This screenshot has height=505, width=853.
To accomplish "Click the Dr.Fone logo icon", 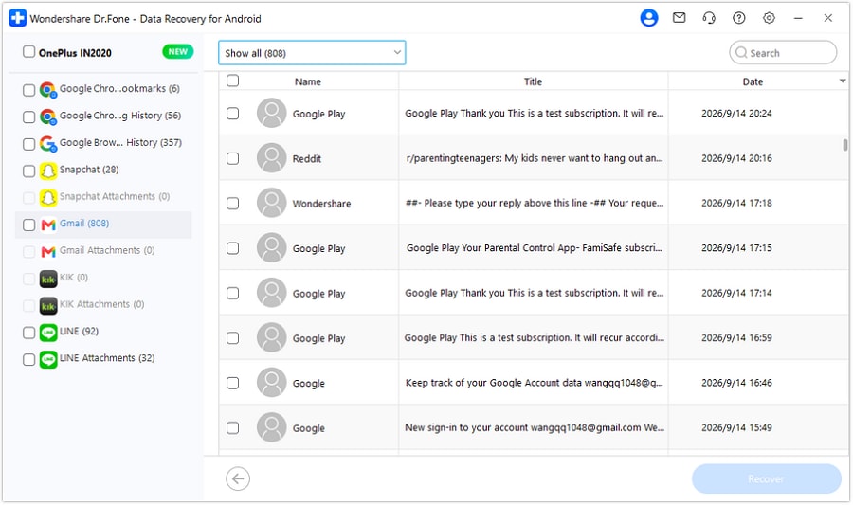I will coord(17,18).
